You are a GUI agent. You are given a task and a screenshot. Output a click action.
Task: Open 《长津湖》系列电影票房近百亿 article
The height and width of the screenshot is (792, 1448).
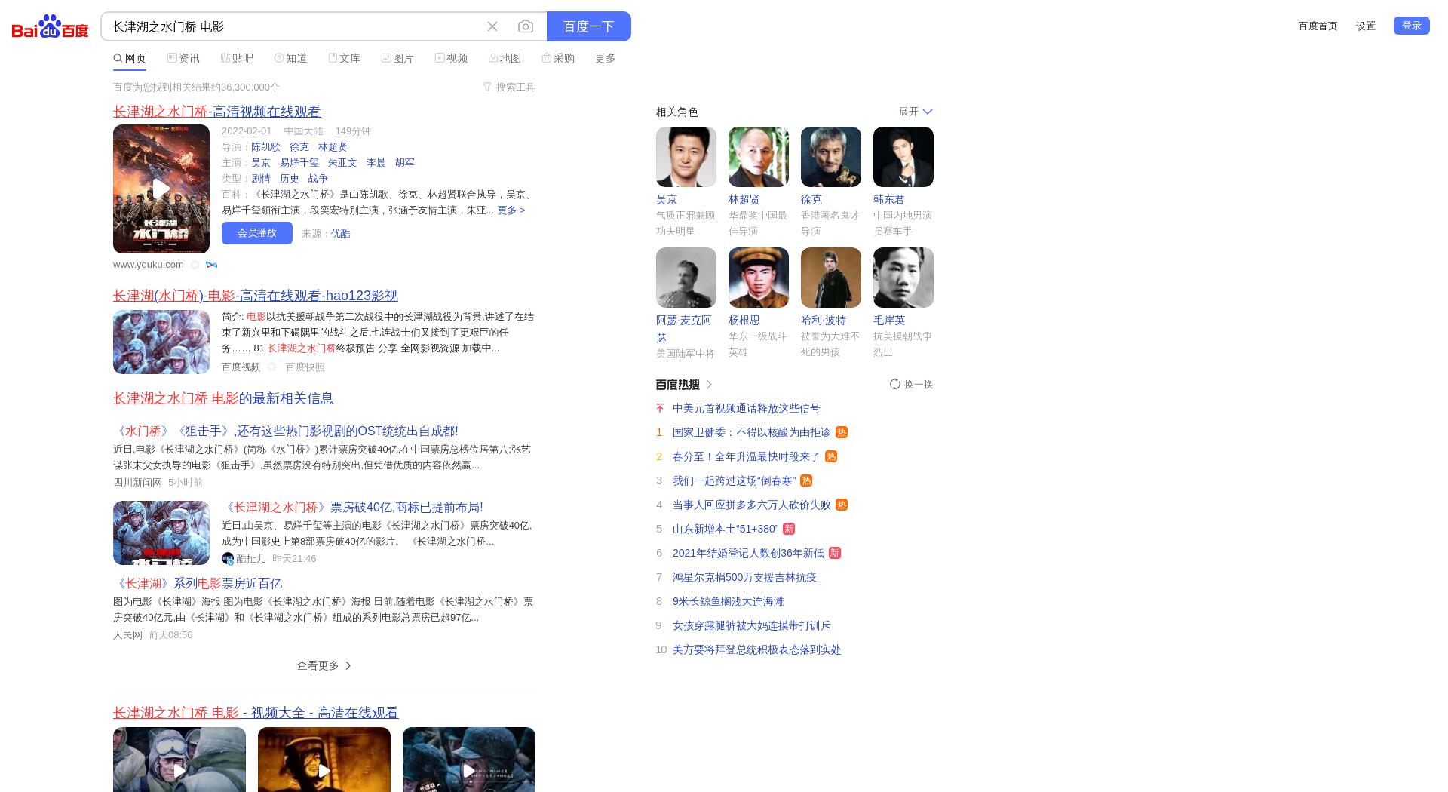(x=198, y=584)
